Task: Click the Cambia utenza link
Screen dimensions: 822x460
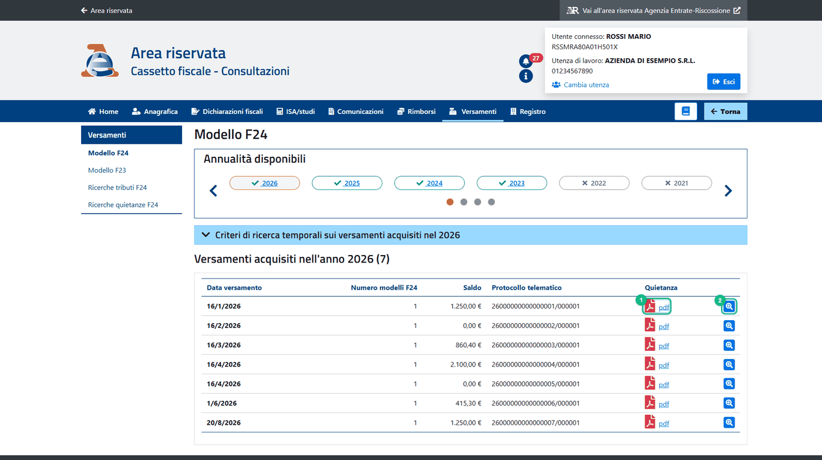Action: [581, 85]
